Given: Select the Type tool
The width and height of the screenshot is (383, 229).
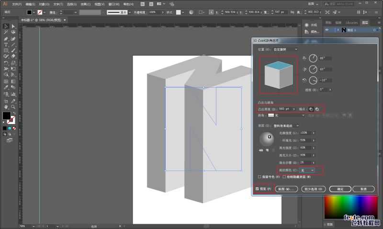Looking at the screenshot, I should 6,45.
